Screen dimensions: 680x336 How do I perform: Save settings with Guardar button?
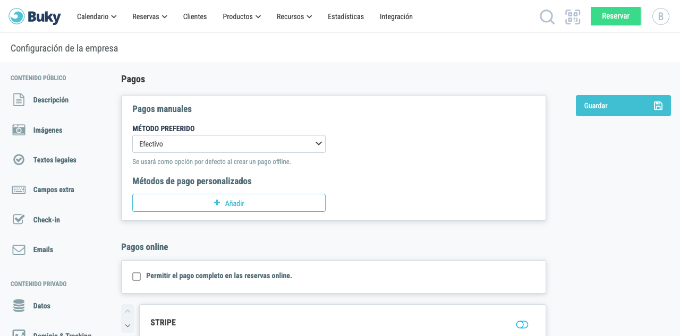click(x=623, y=106)
